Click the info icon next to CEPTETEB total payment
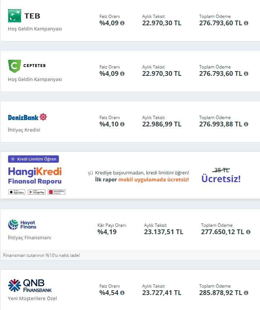The height and width of the screenshot is (310, 260). coord(246,73)
